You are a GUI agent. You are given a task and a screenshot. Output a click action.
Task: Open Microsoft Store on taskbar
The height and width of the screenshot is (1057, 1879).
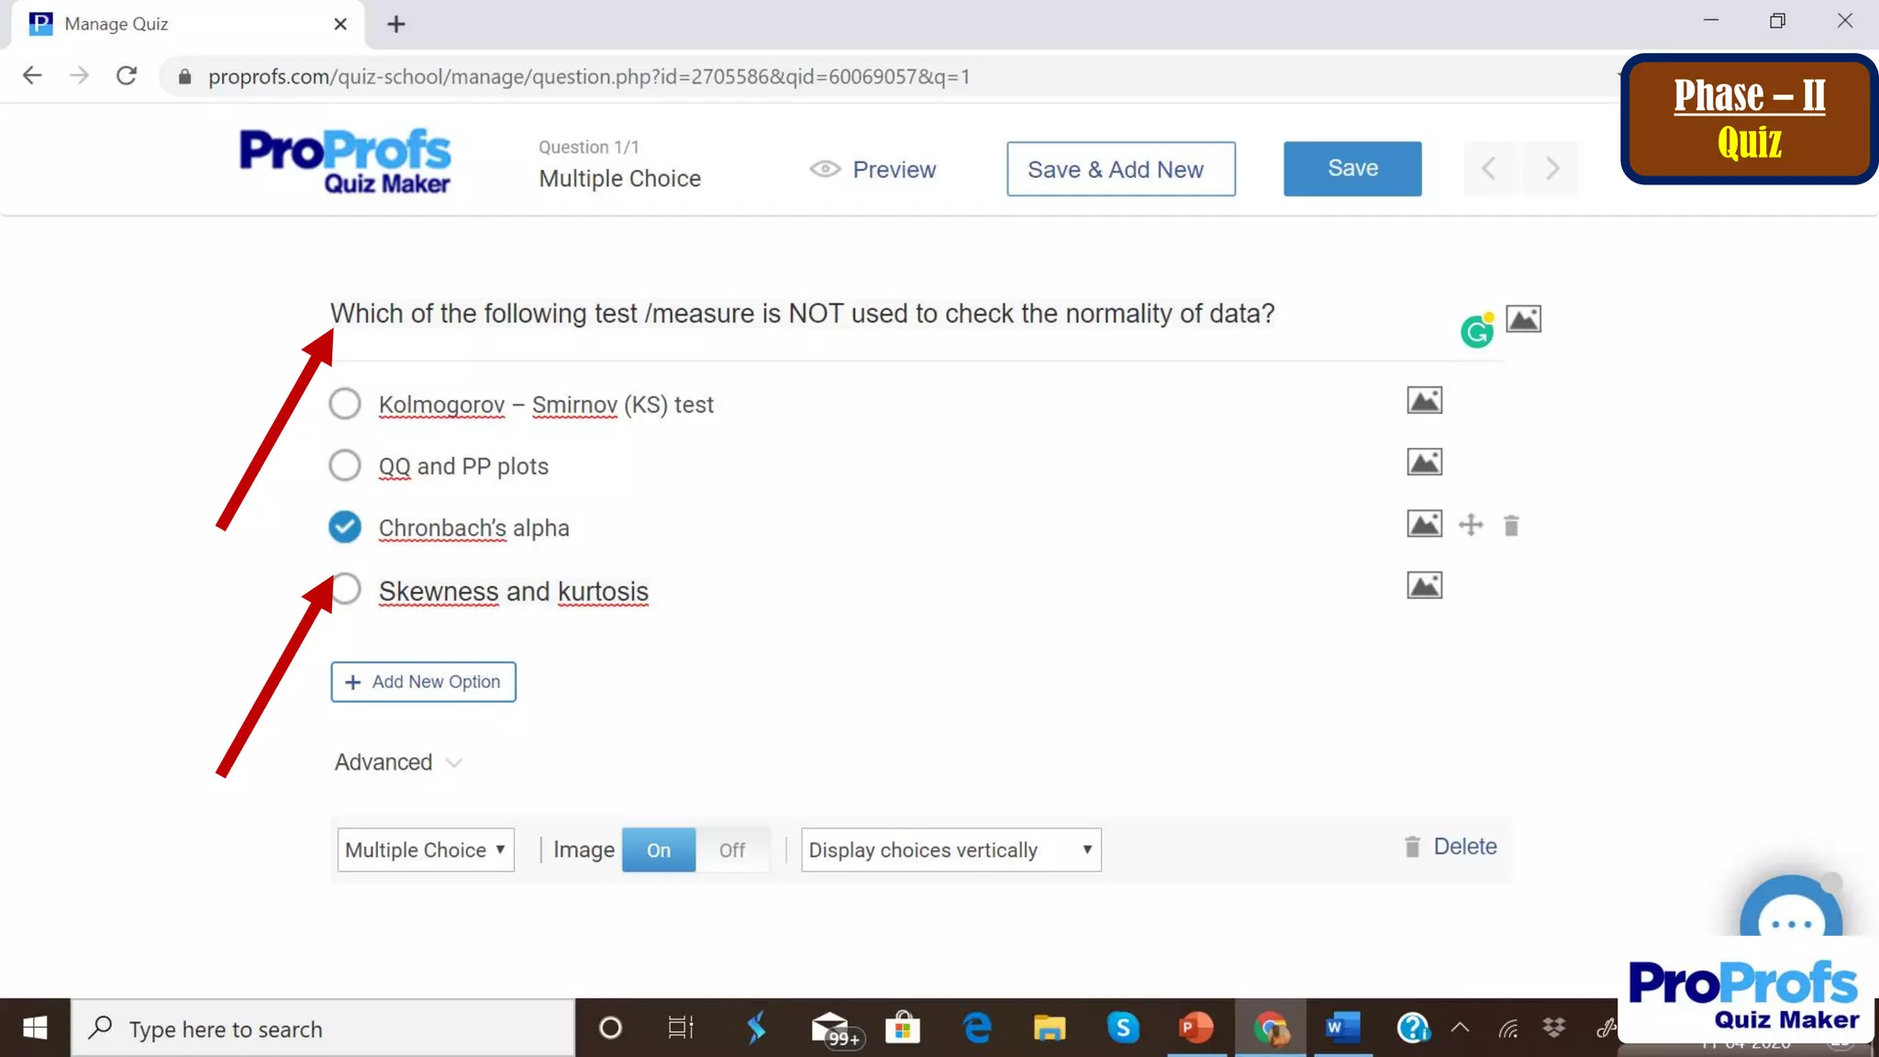903,1029
